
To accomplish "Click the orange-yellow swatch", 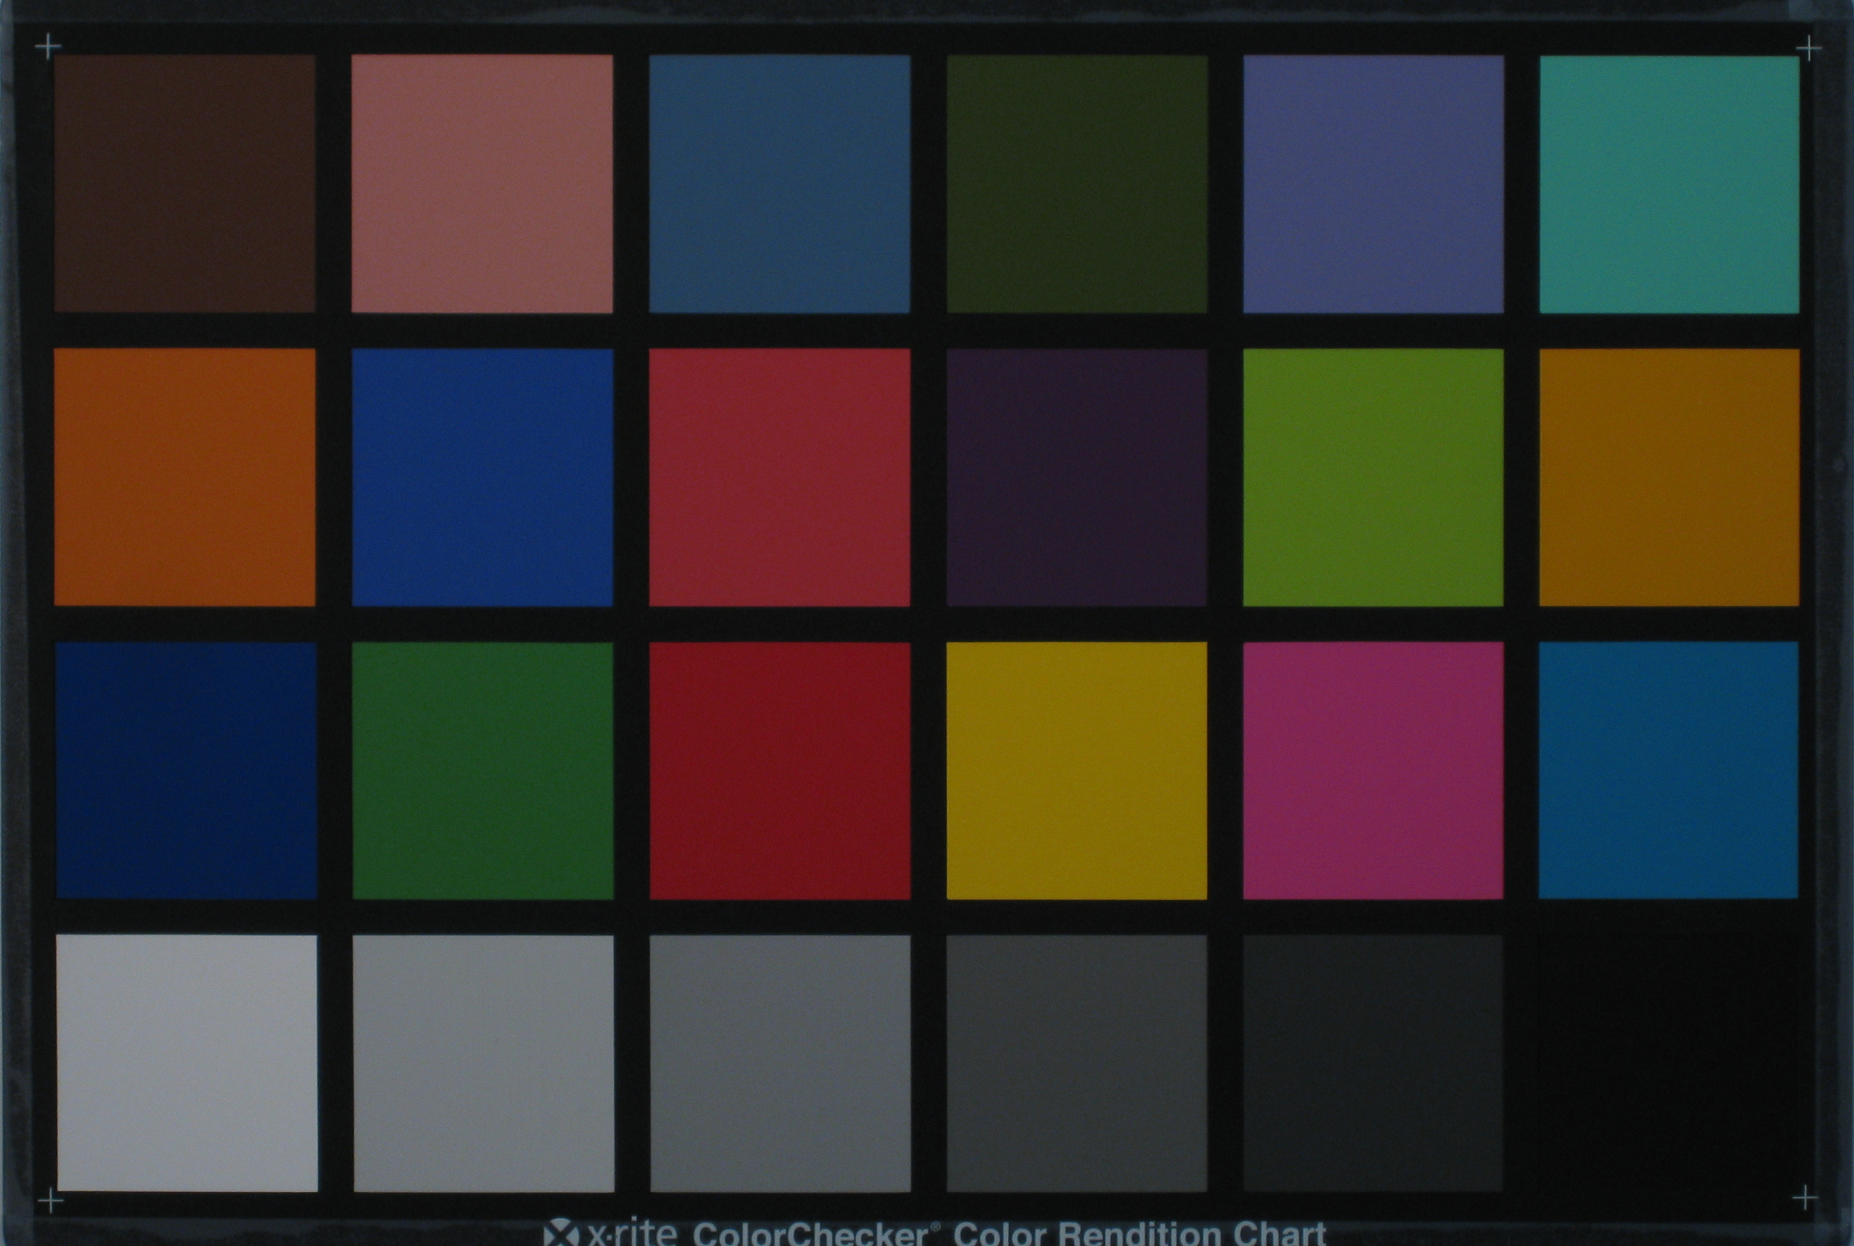I will click(1669, 477).
